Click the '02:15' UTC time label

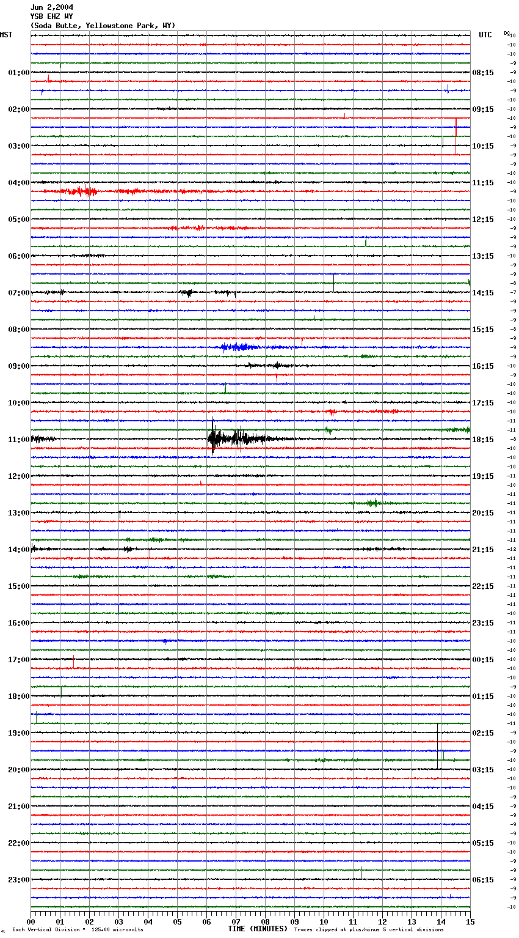(x=483, y=733)
